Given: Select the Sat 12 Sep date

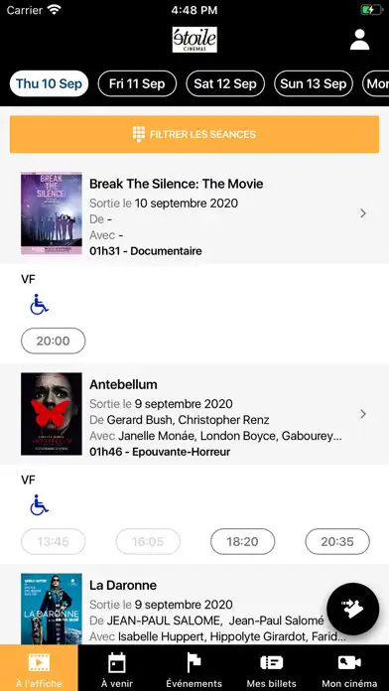Looking at the screenshot, I should tap(225, 83).
